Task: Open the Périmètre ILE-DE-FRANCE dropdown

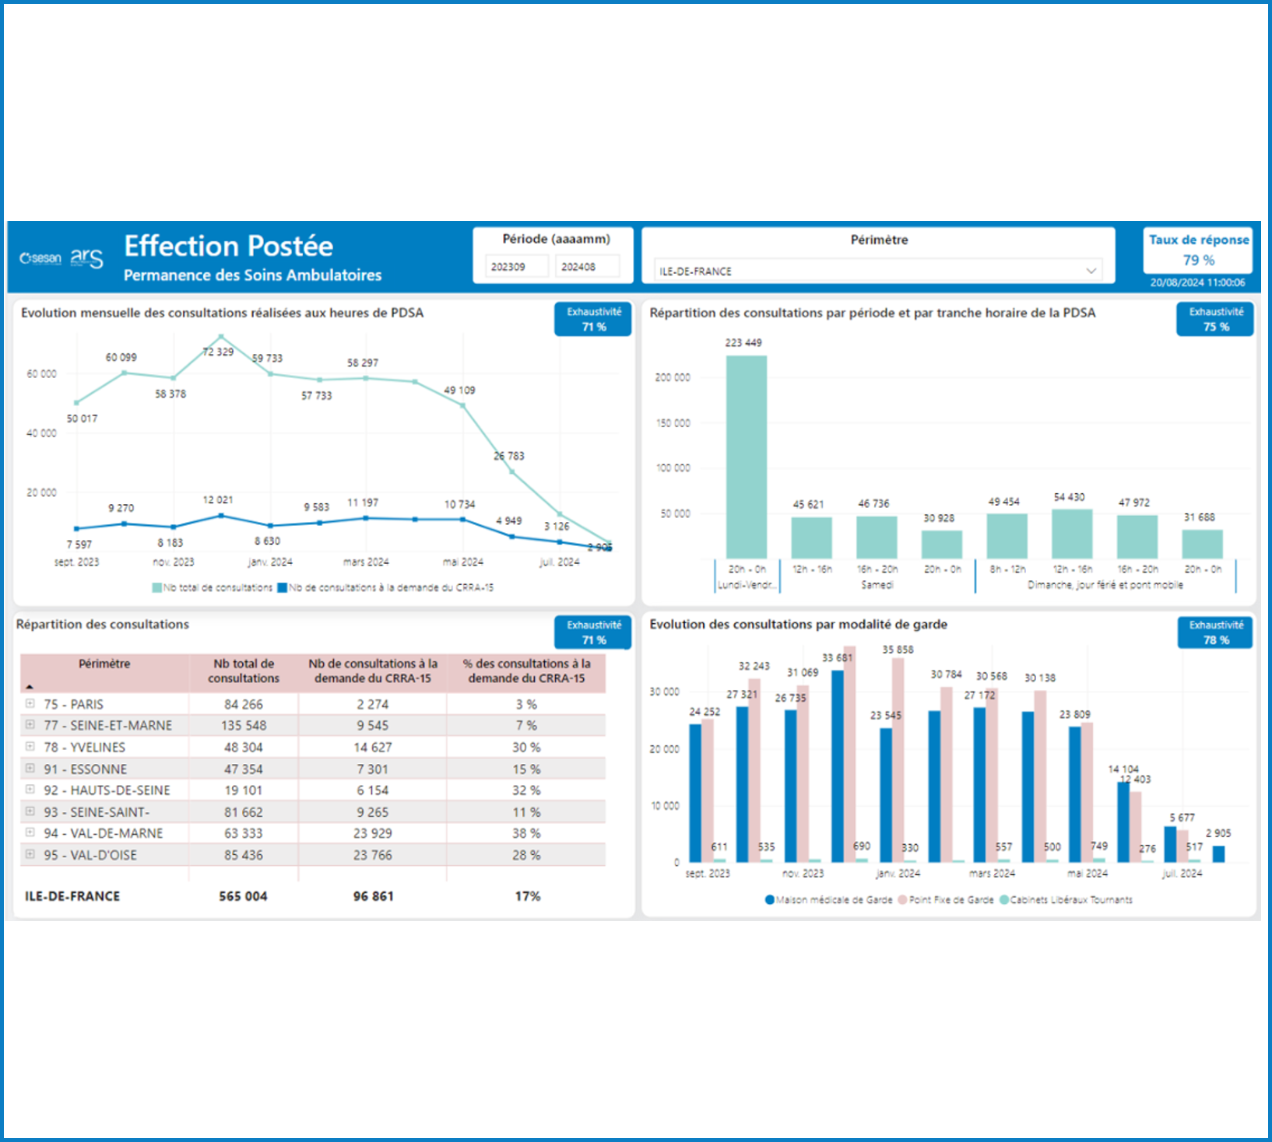Action: pyautogui.click(x=878, y=271)
